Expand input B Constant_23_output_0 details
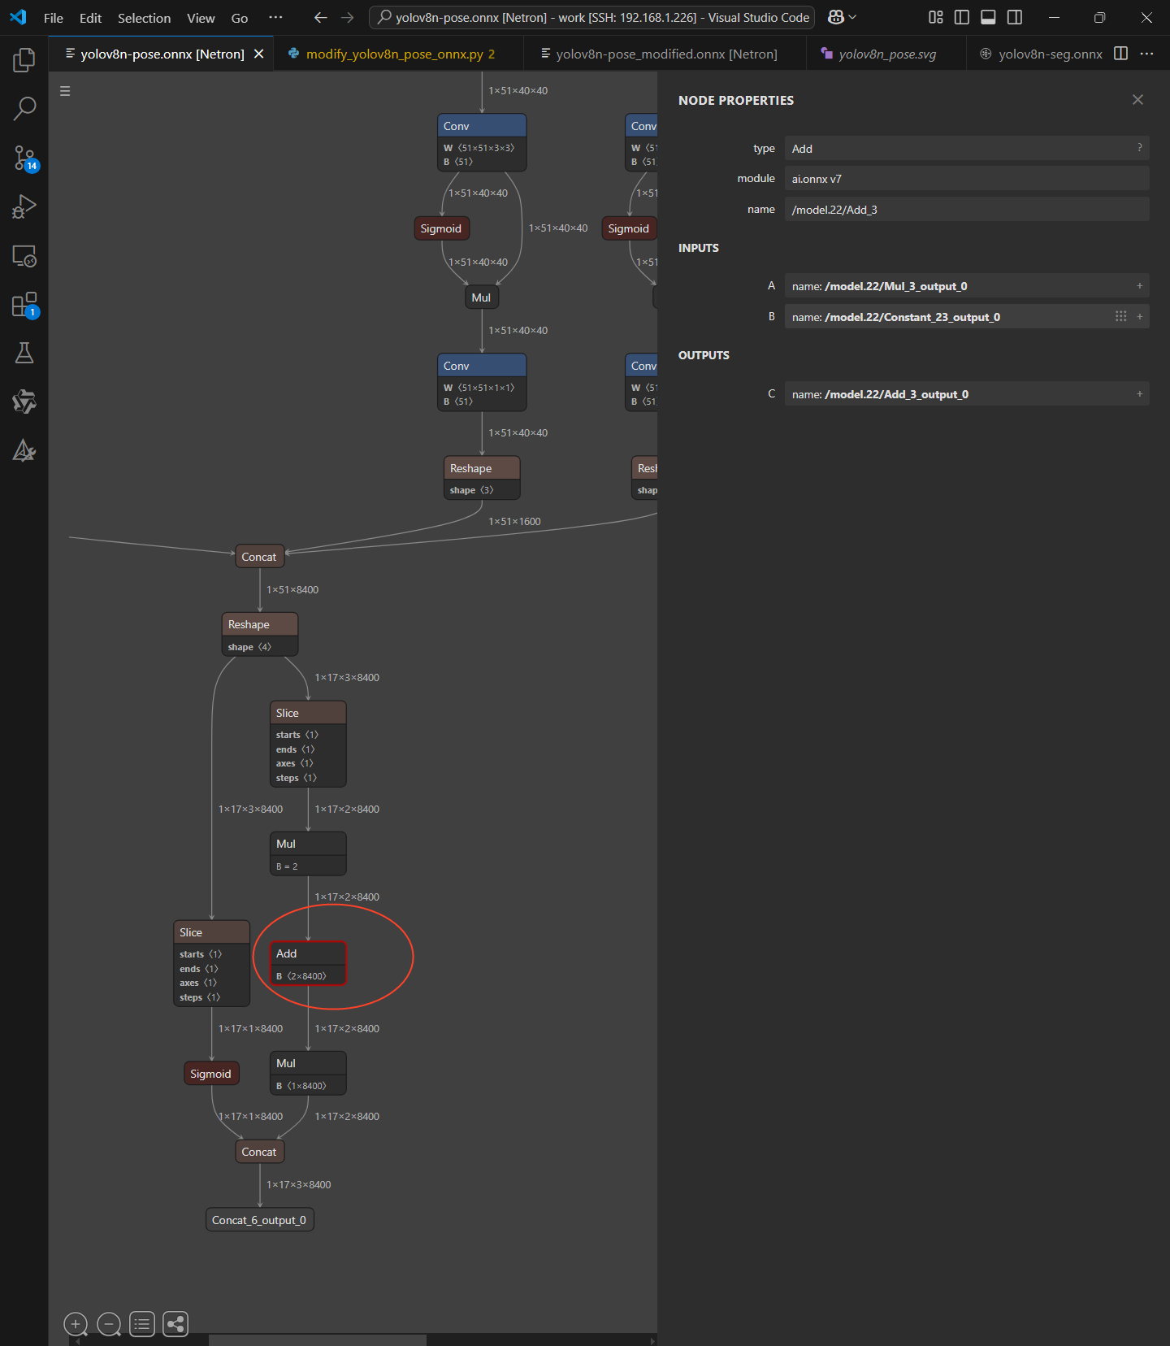This screenshot has width=1170, height=1346. pyautogui.click(x=1139, y=317)
